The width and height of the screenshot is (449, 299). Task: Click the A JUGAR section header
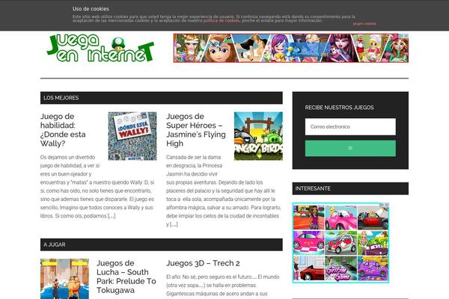point(162,244)
